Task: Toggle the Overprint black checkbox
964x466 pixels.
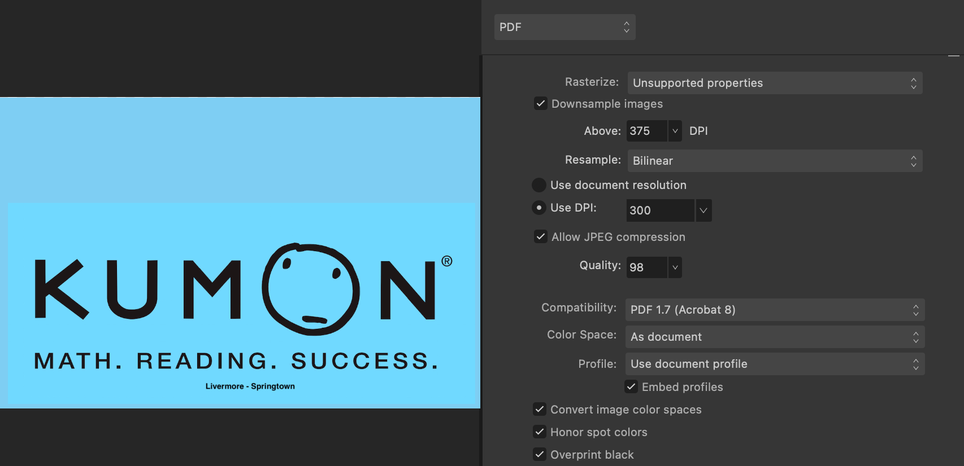Action: click(540, 455)
